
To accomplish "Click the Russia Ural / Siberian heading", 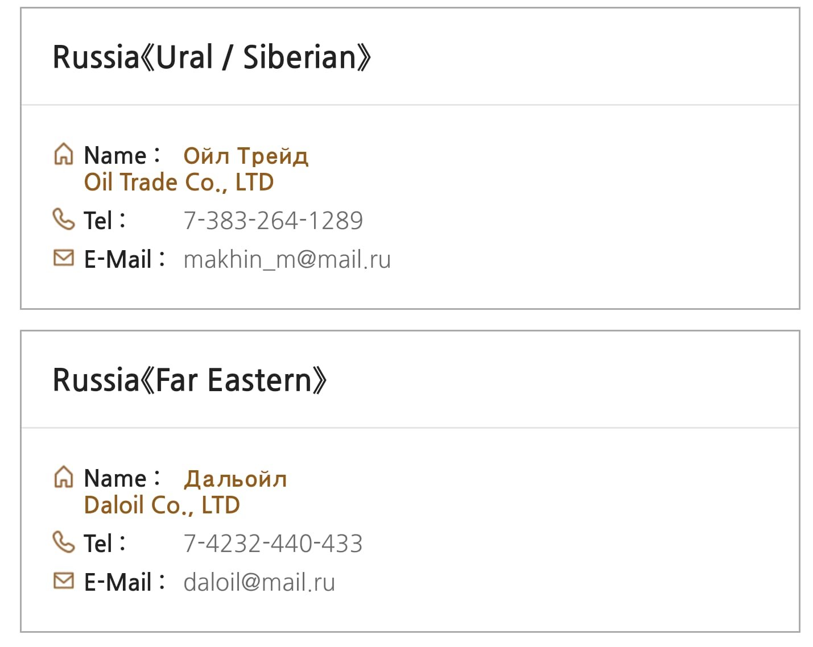I will tap(212, 57).
